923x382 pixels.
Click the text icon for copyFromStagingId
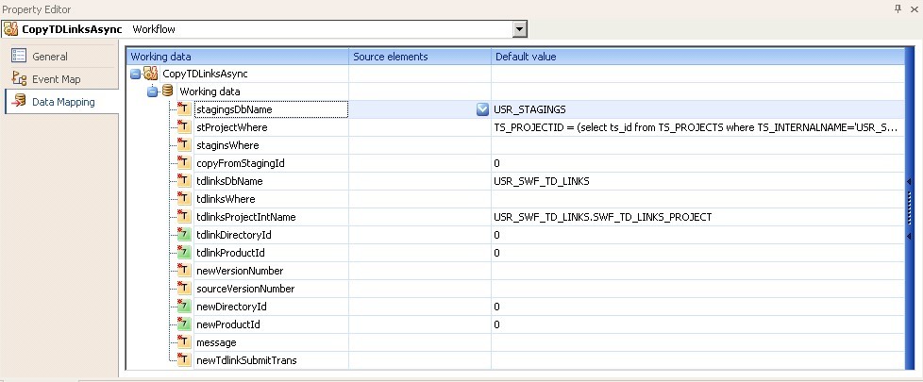point(184,163)
